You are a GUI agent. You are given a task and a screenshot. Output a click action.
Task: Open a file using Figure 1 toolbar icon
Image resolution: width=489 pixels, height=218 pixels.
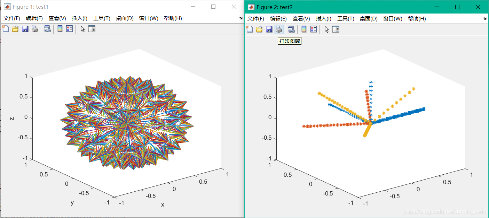[x=15, y=29]
